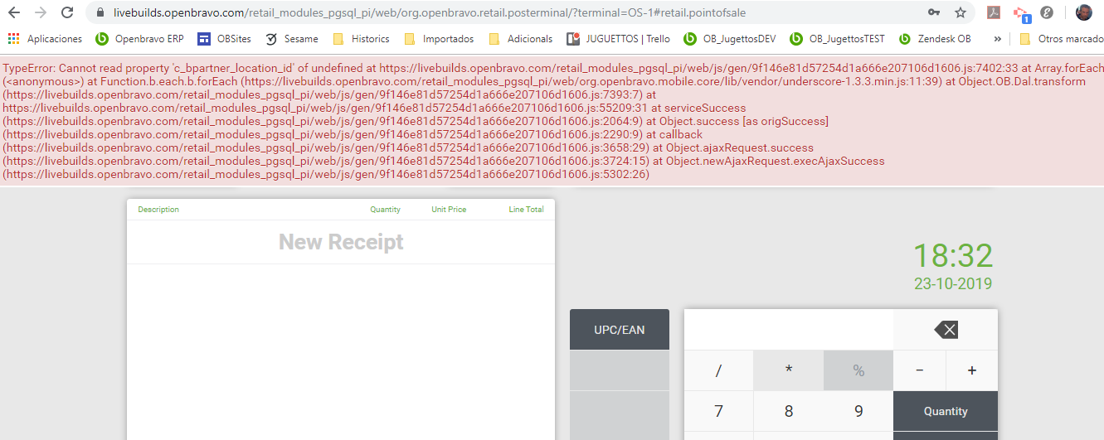
Task: Click the site lock icon in address bar
Action: point(100,13)
